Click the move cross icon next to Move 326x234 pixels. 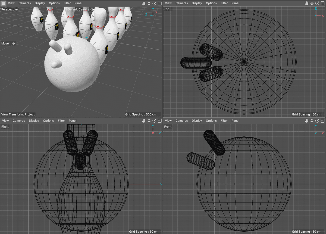(13, 43)
